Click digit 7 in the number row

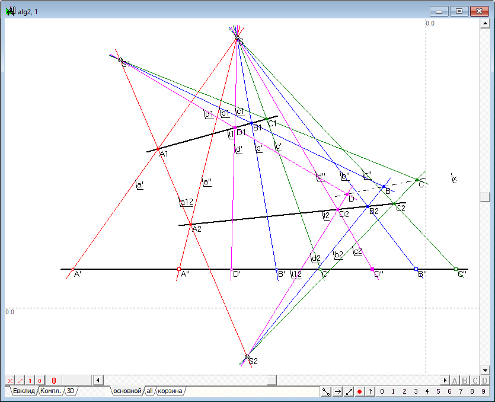pos(461,391)
